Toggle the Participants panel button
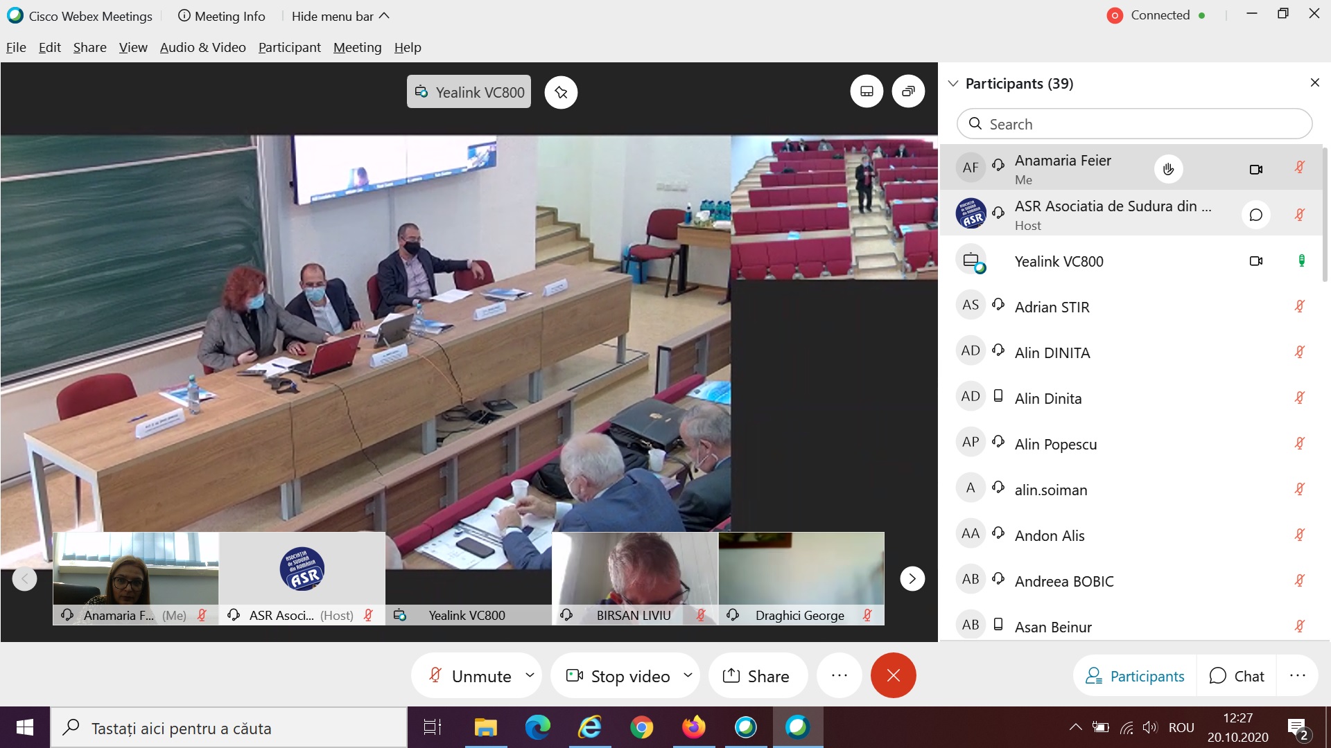The width and height of the screenshot is (1331, 748). (1135, 675)
